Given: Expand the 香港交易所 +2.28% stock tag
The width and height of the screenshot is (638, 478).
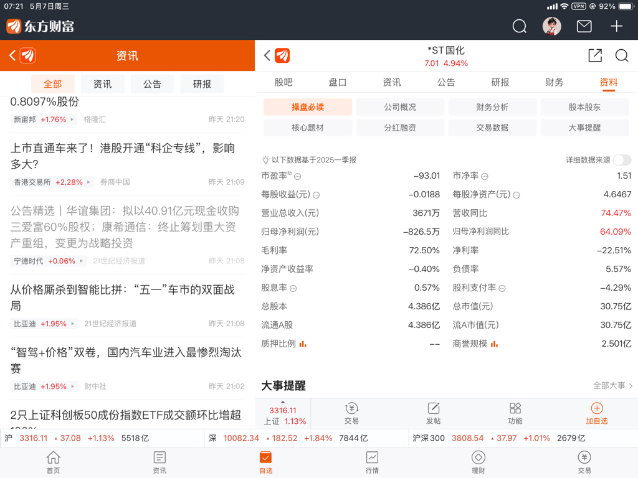Looking at the screenshot, I should click(x=51, y=182).
